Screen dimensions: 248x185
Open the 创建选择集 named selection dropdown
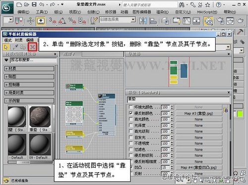pos(133,20)
